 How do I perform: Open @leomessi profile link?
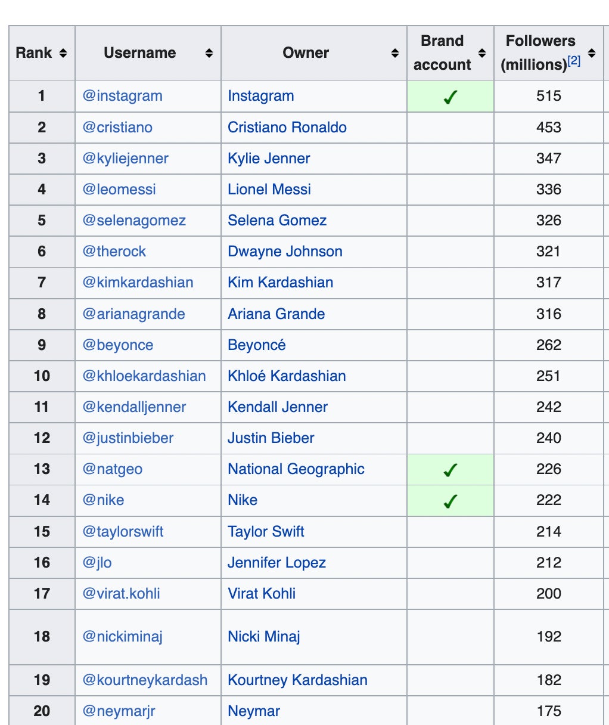(119, 190)
